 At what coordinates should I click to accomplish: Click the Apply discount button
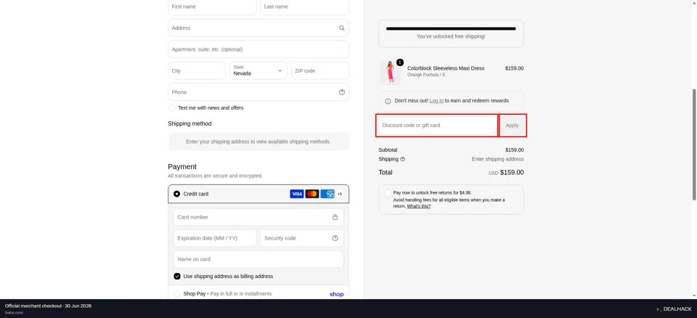512,126
